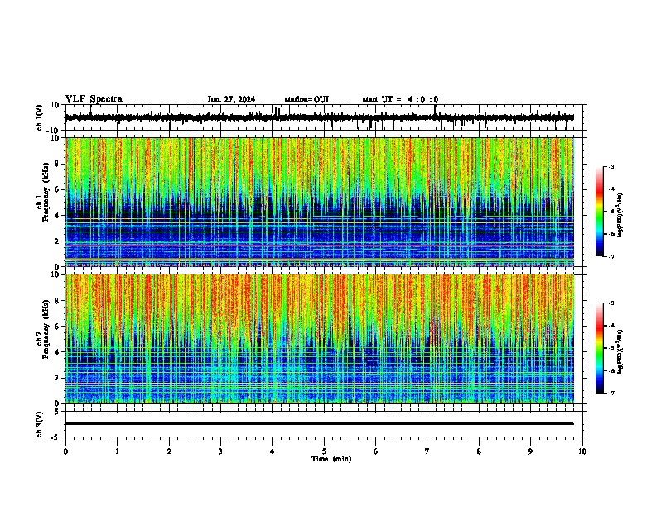Image resolution: width=656 pixels, height=506 pixels.
Task: Click the '7' tick on the time axis
Action: coord(427,451)
